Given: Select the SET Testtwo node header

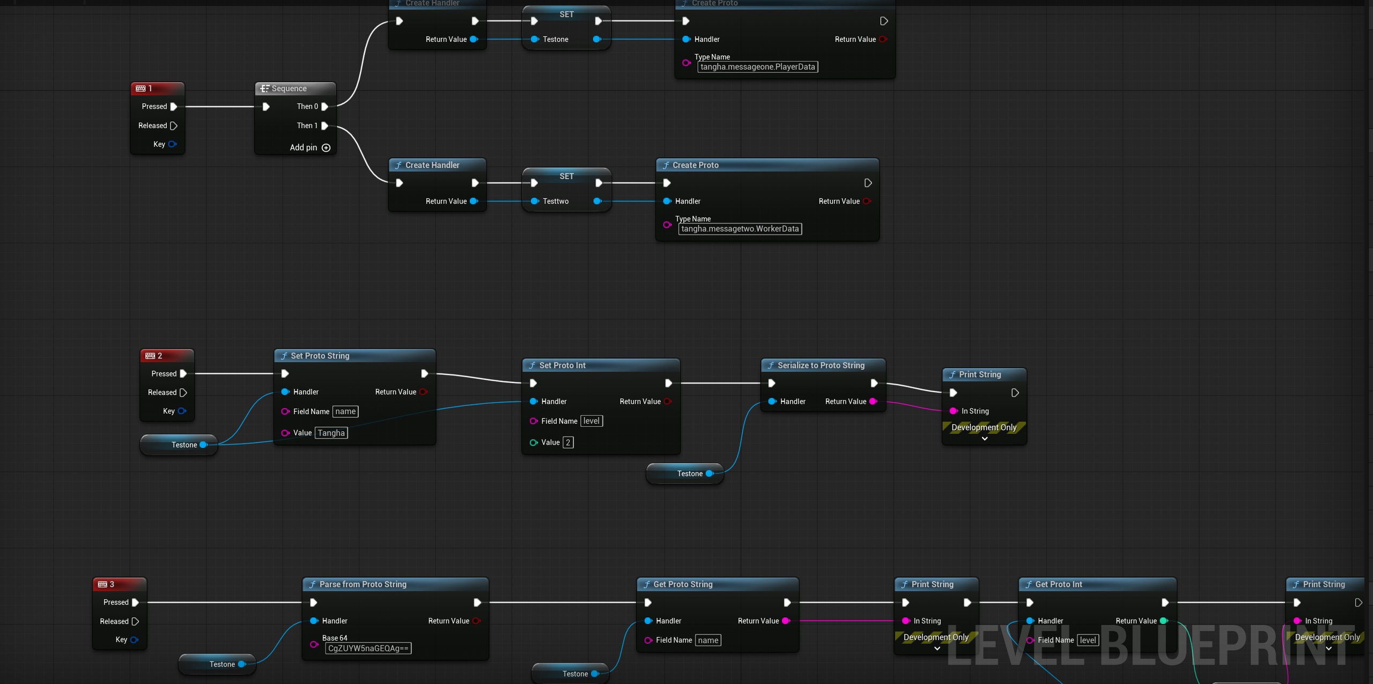Looking at the screenshot, I should coord(566,176).
